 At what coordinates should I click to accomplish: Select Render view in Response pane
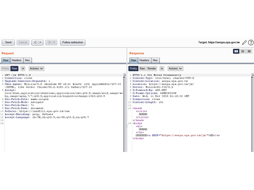tap(152, 68)
